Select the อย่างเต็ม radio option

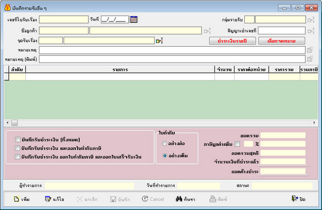[x=165, y=156]
